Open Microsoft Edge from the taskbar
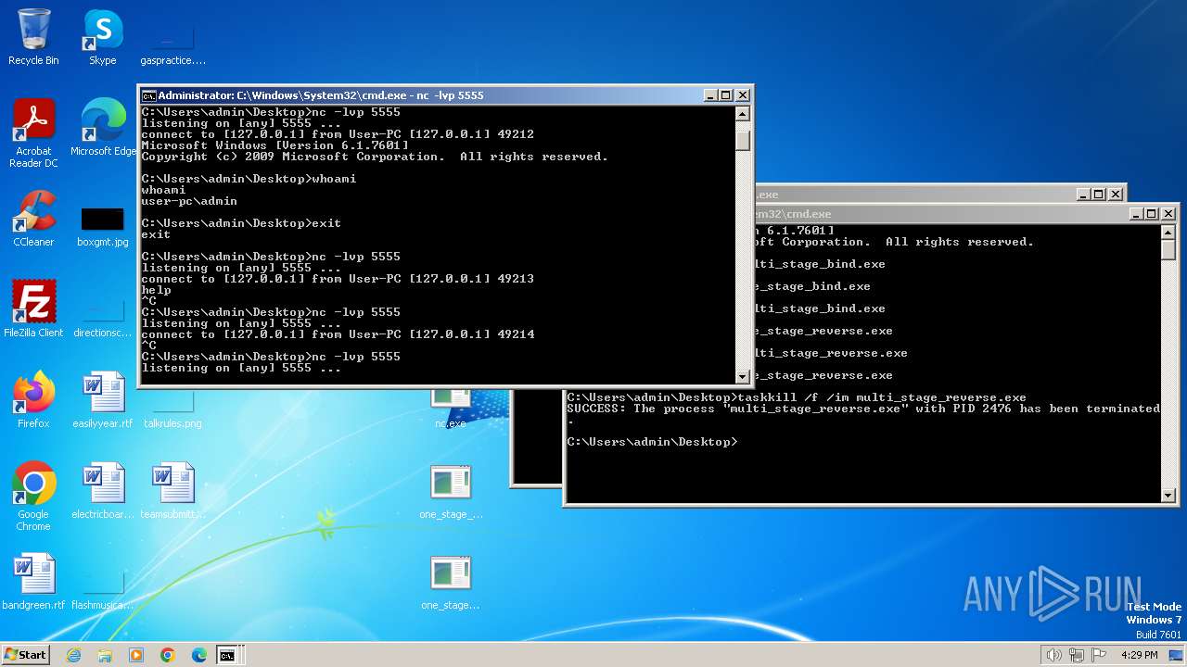Screen dimensions: 1187x667 199,655
